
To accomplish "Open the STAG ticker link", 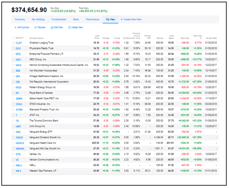I will (x=19, y=104).
